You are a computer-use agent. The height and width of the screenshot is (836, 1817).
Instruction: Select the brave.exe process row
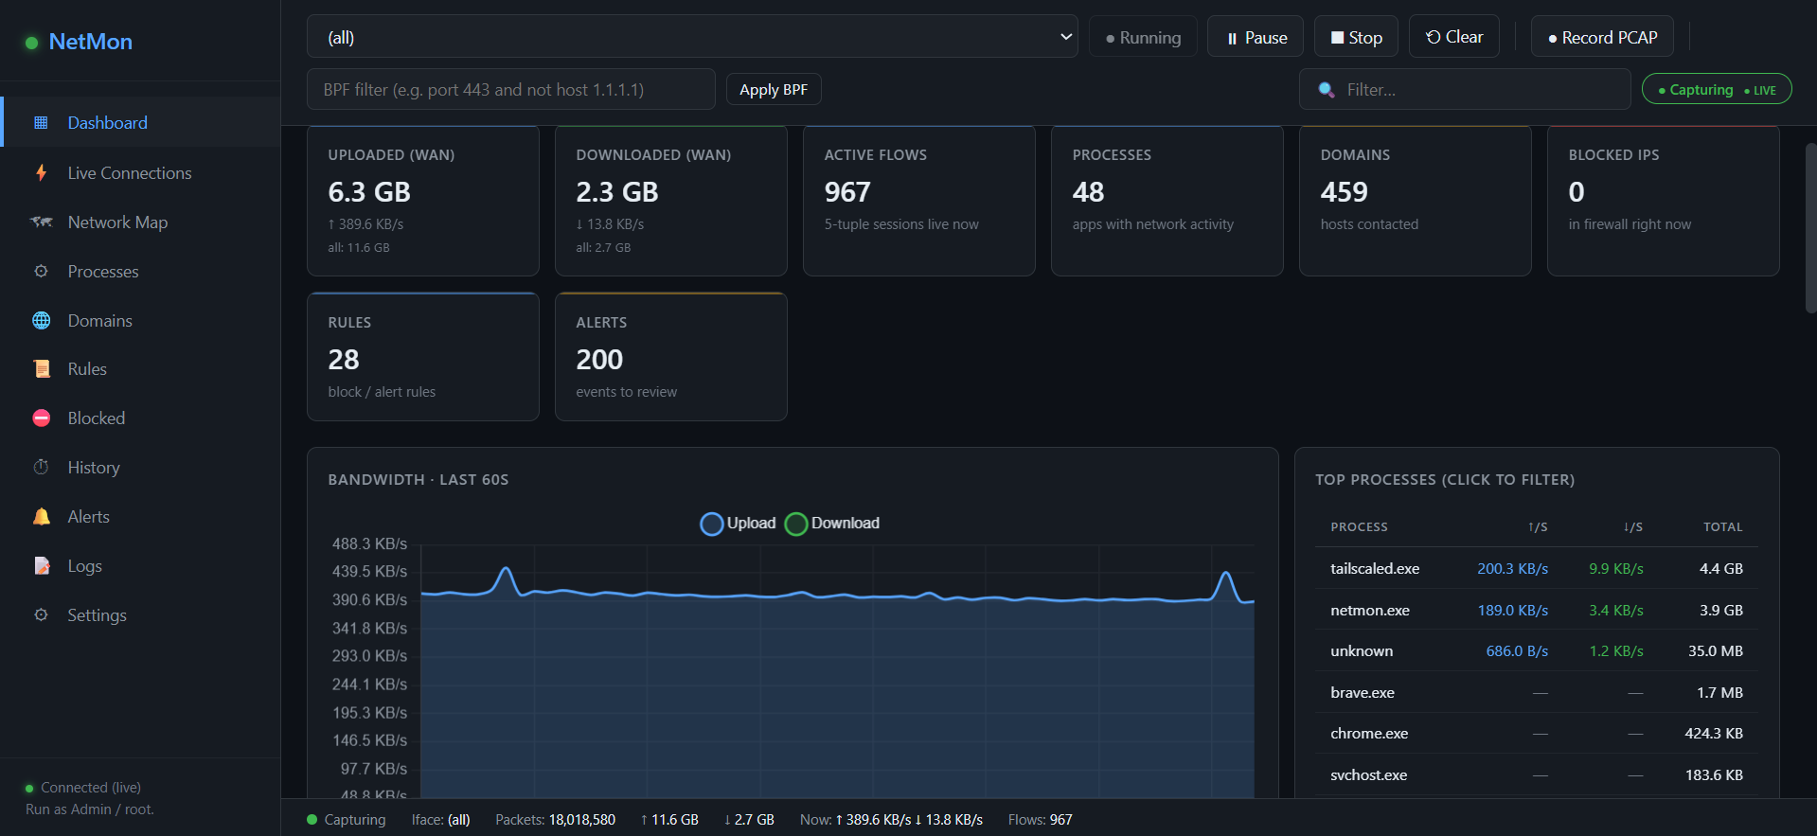[x=1536, y=692]
